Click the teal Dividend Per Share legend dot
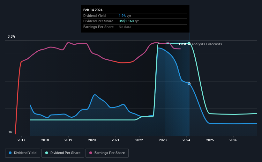 point(47,153)
